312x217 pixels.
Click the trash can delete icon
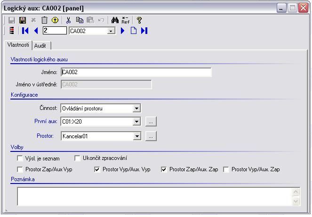(x=44, y=20)
